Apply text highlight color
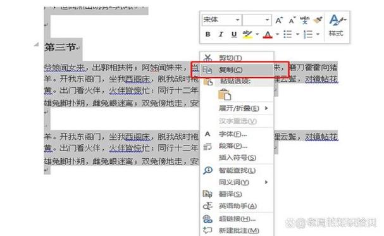This screenshot has height=236, width=384. [x=247, y=34]
